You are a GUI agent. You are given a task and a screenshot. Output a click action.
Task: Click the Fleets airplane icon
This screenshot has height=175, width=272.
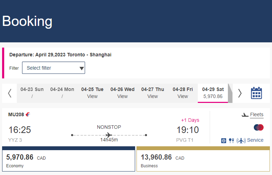(245, 115)
